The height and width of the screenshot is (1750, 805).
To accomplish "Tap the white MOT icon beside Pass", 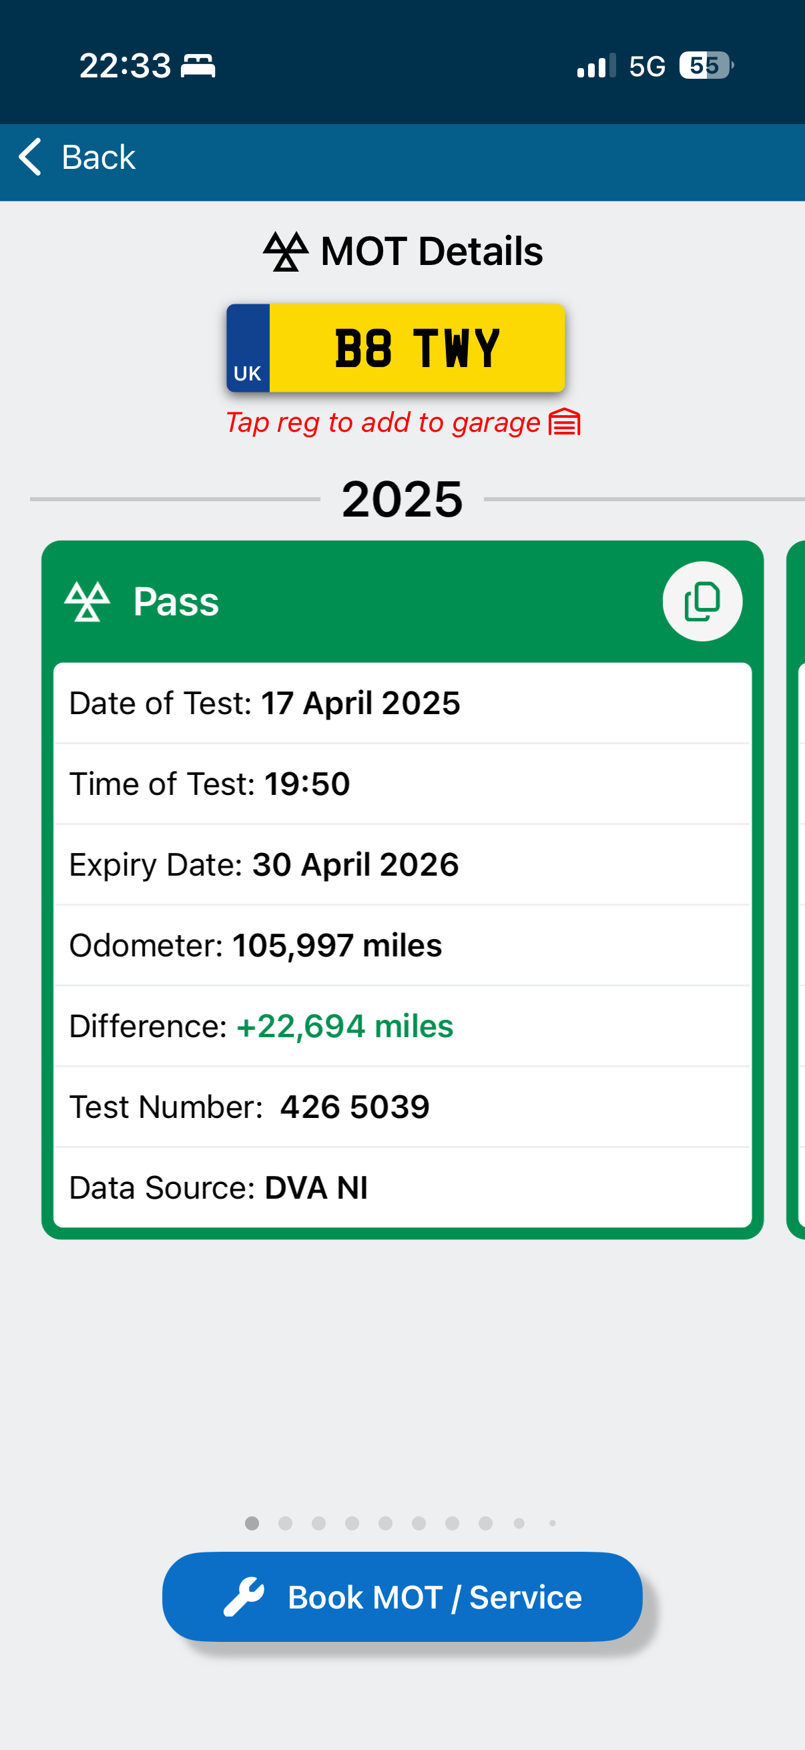I will coord(87,602).
